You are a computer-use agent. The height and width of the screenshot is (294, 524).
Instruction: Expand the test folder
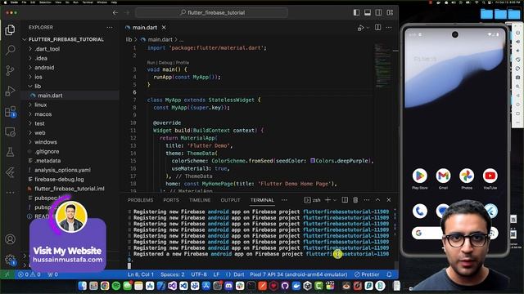39,123
